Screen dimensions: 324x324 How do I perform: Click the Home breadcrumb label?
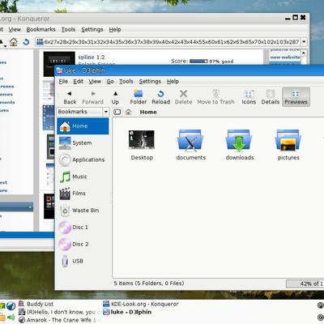point(148,112)
